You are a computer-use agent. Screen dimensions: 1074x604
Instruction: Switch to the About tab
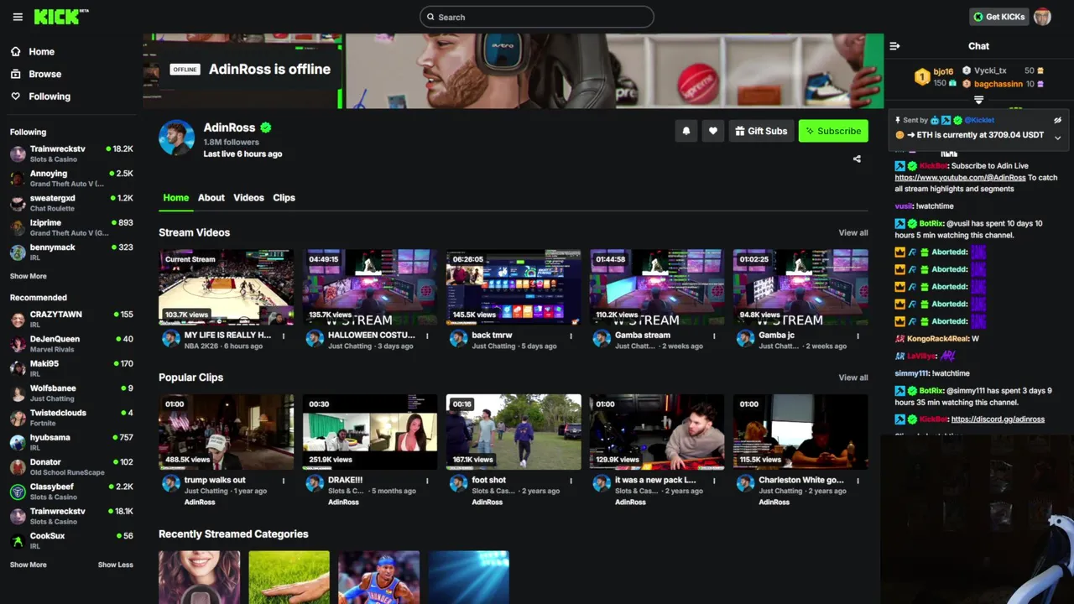[x=211, y=198]
